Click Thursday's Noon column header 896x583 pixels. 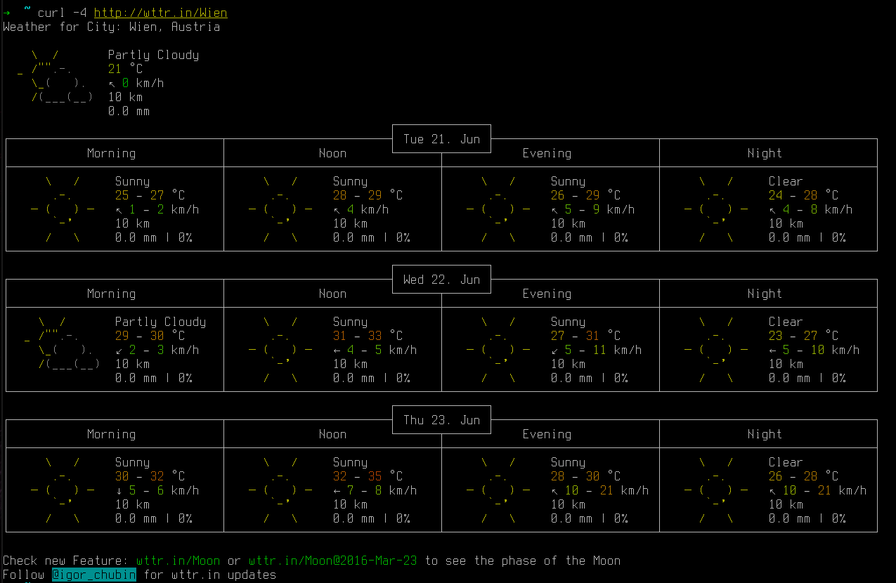pyautogui.click(x=333, y=434)
